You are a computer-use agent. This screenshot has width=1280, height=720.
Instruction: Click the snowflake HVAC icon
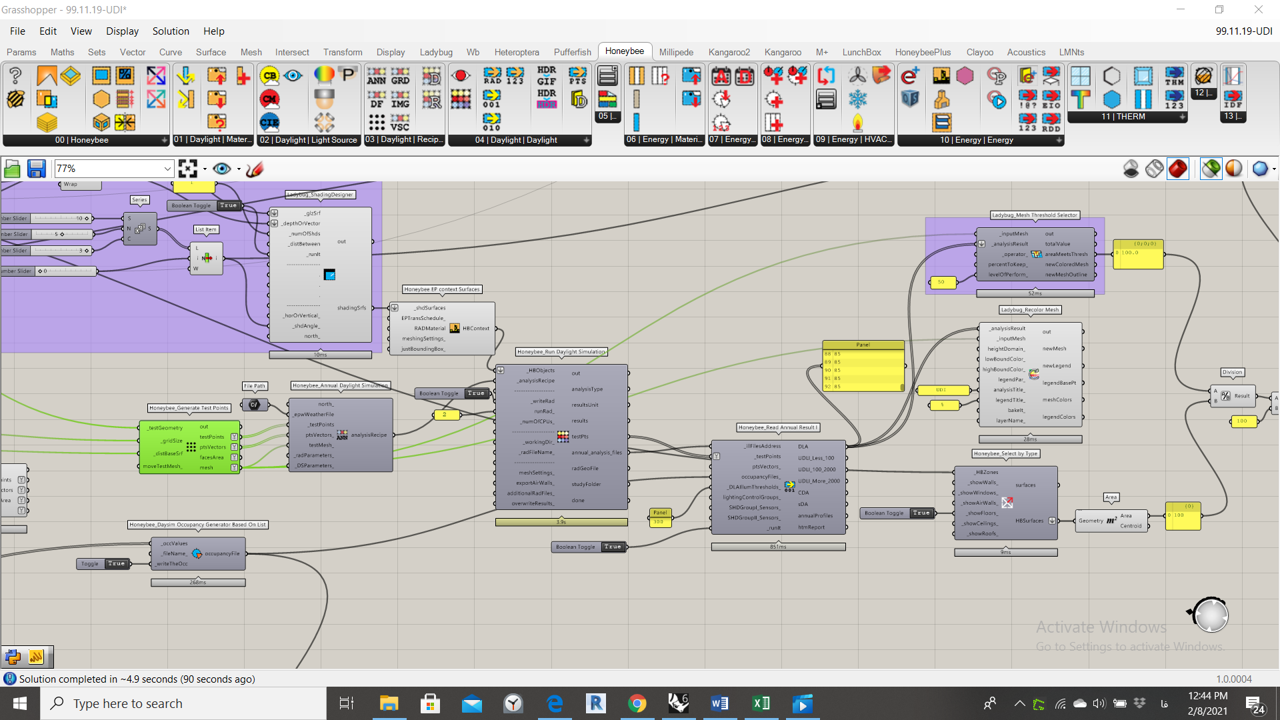pyautogui.click(x=857, y=99)
